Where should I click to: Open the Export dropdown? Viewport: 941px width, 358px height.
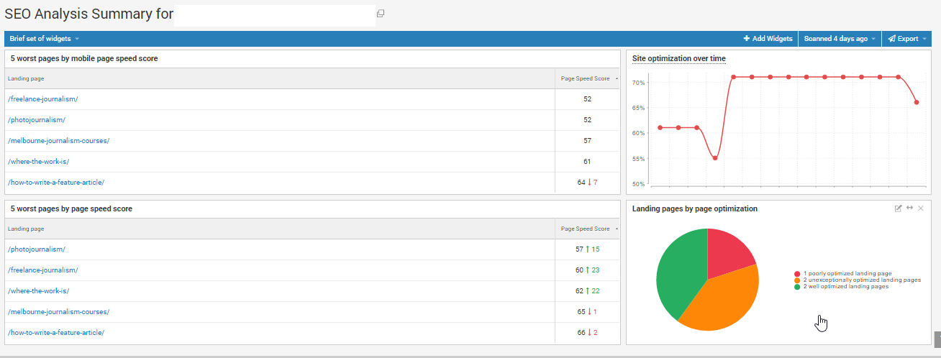907,39
